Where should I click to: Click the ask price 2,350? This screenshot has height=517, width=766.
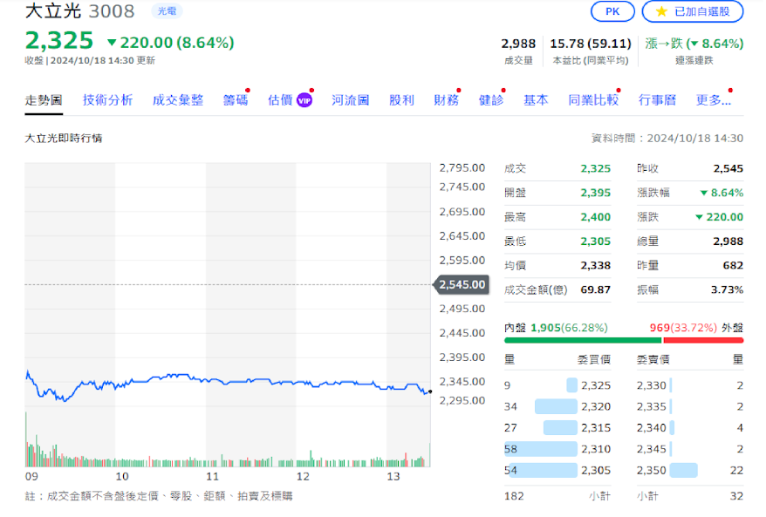click(x=652, y=470)
